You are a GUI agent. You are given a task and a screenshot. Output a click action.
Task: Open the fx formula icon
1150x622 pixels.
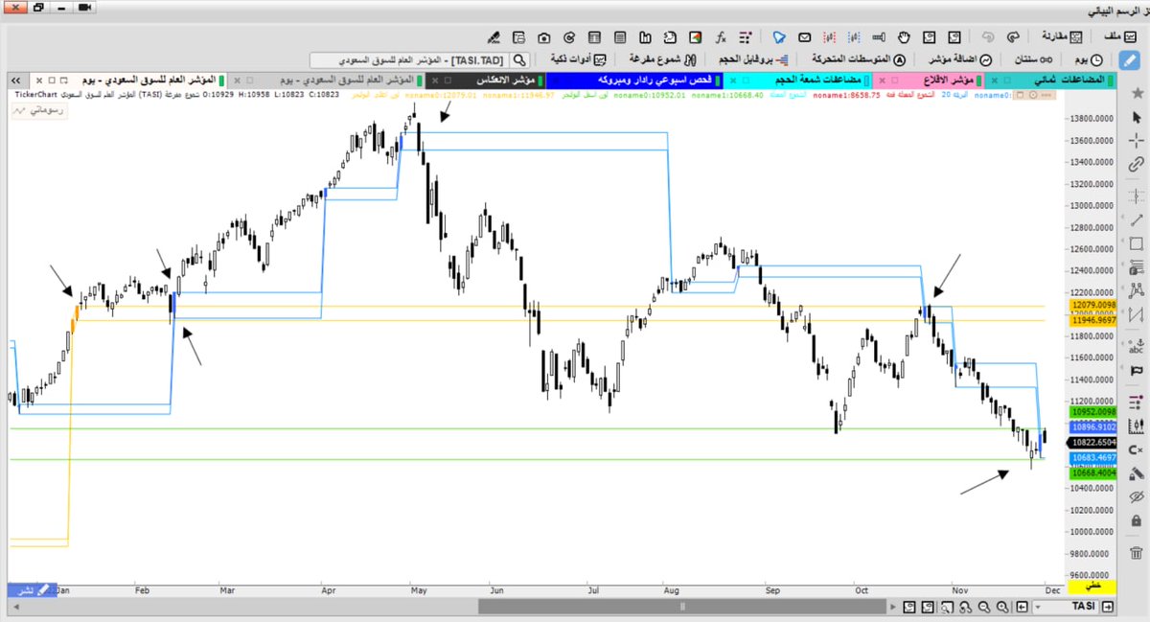(x=720, y=37)
